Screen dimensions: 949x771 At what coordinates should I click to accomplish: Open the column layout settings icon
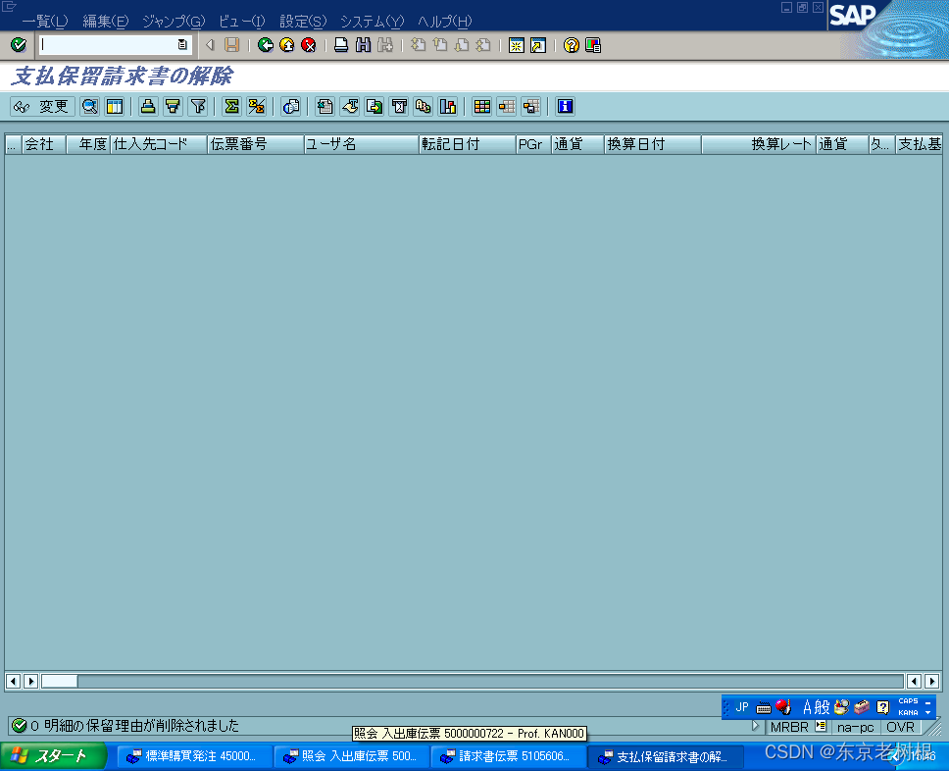point(114,106)
